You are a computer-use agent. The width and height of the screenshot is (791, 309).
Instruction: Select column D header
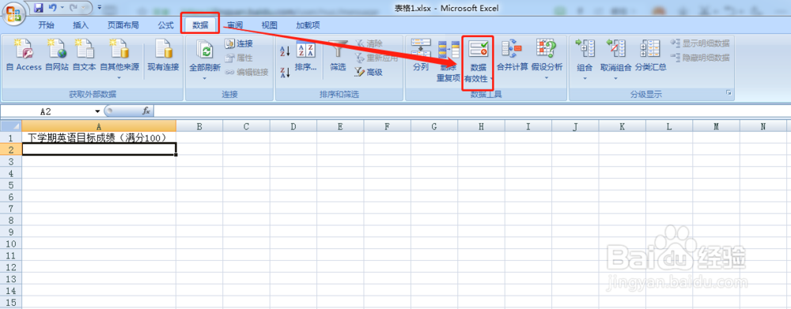[293, 126]
